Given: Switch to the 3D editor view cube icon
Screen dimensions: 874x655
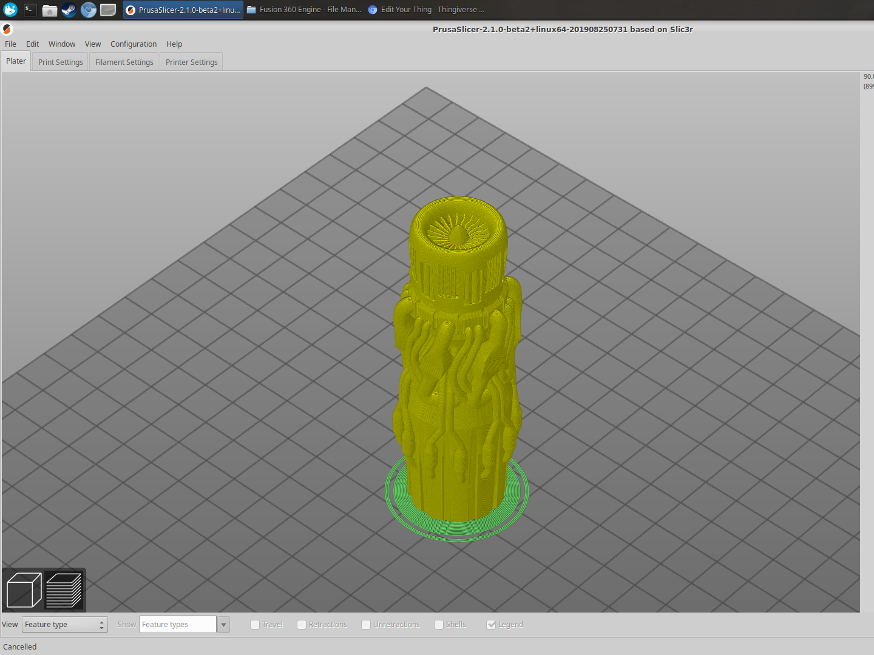Looking at the screenshot, I should (23, 589).
